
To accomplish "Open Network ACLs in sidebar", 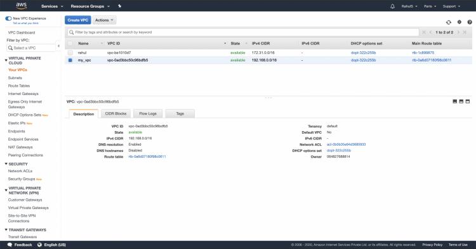I will click(x=20, y=171).
